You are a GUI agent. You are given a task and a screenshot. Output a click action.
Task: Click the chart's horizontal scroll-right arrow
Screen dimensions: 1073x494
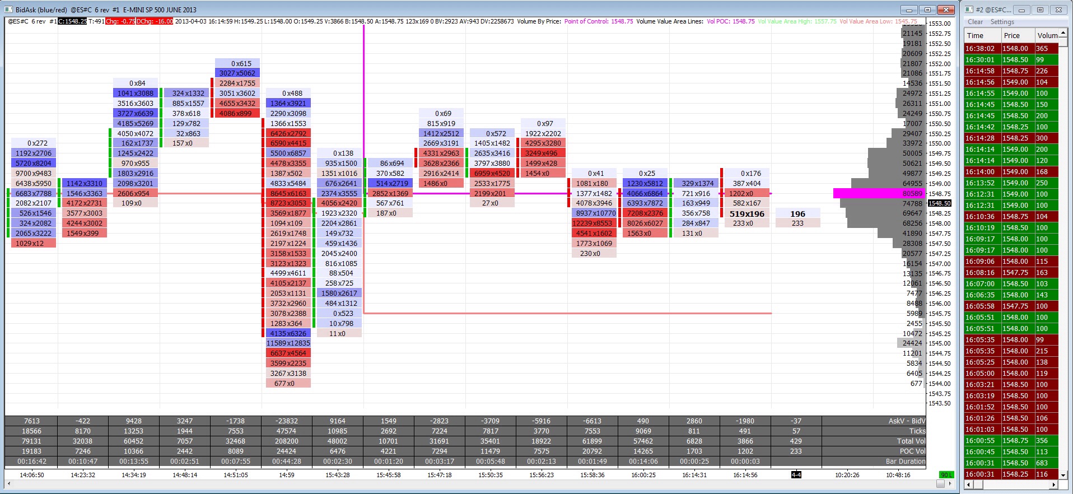point(949,484)
